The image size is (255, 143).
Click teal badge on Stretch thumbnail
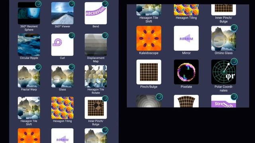click(x=234, y=97)
